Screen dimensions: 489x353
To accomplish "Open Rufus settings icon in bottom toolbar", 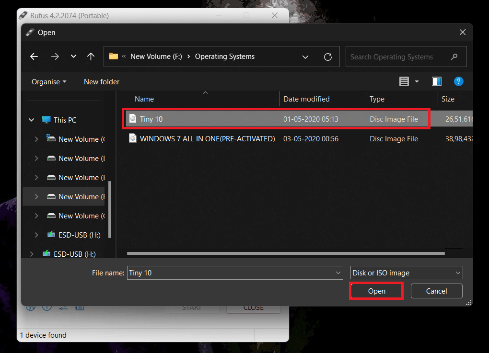I will (63, 308).
